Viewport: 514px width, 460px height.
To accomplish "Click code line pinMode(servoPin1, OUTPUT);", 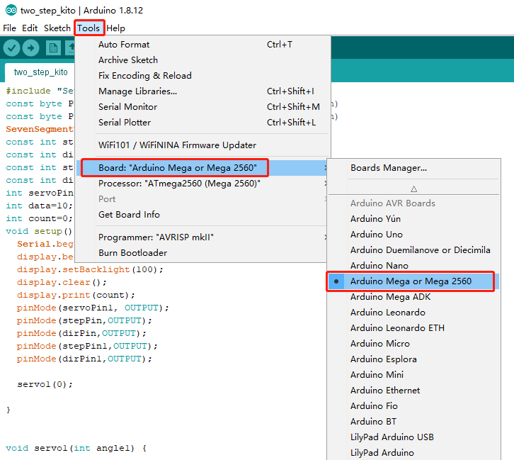I will click(x=93, y=308).
